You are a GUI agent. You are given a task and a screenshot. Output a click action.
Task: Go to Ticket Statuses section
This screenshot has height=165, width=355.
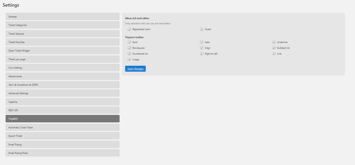[62, 34]
